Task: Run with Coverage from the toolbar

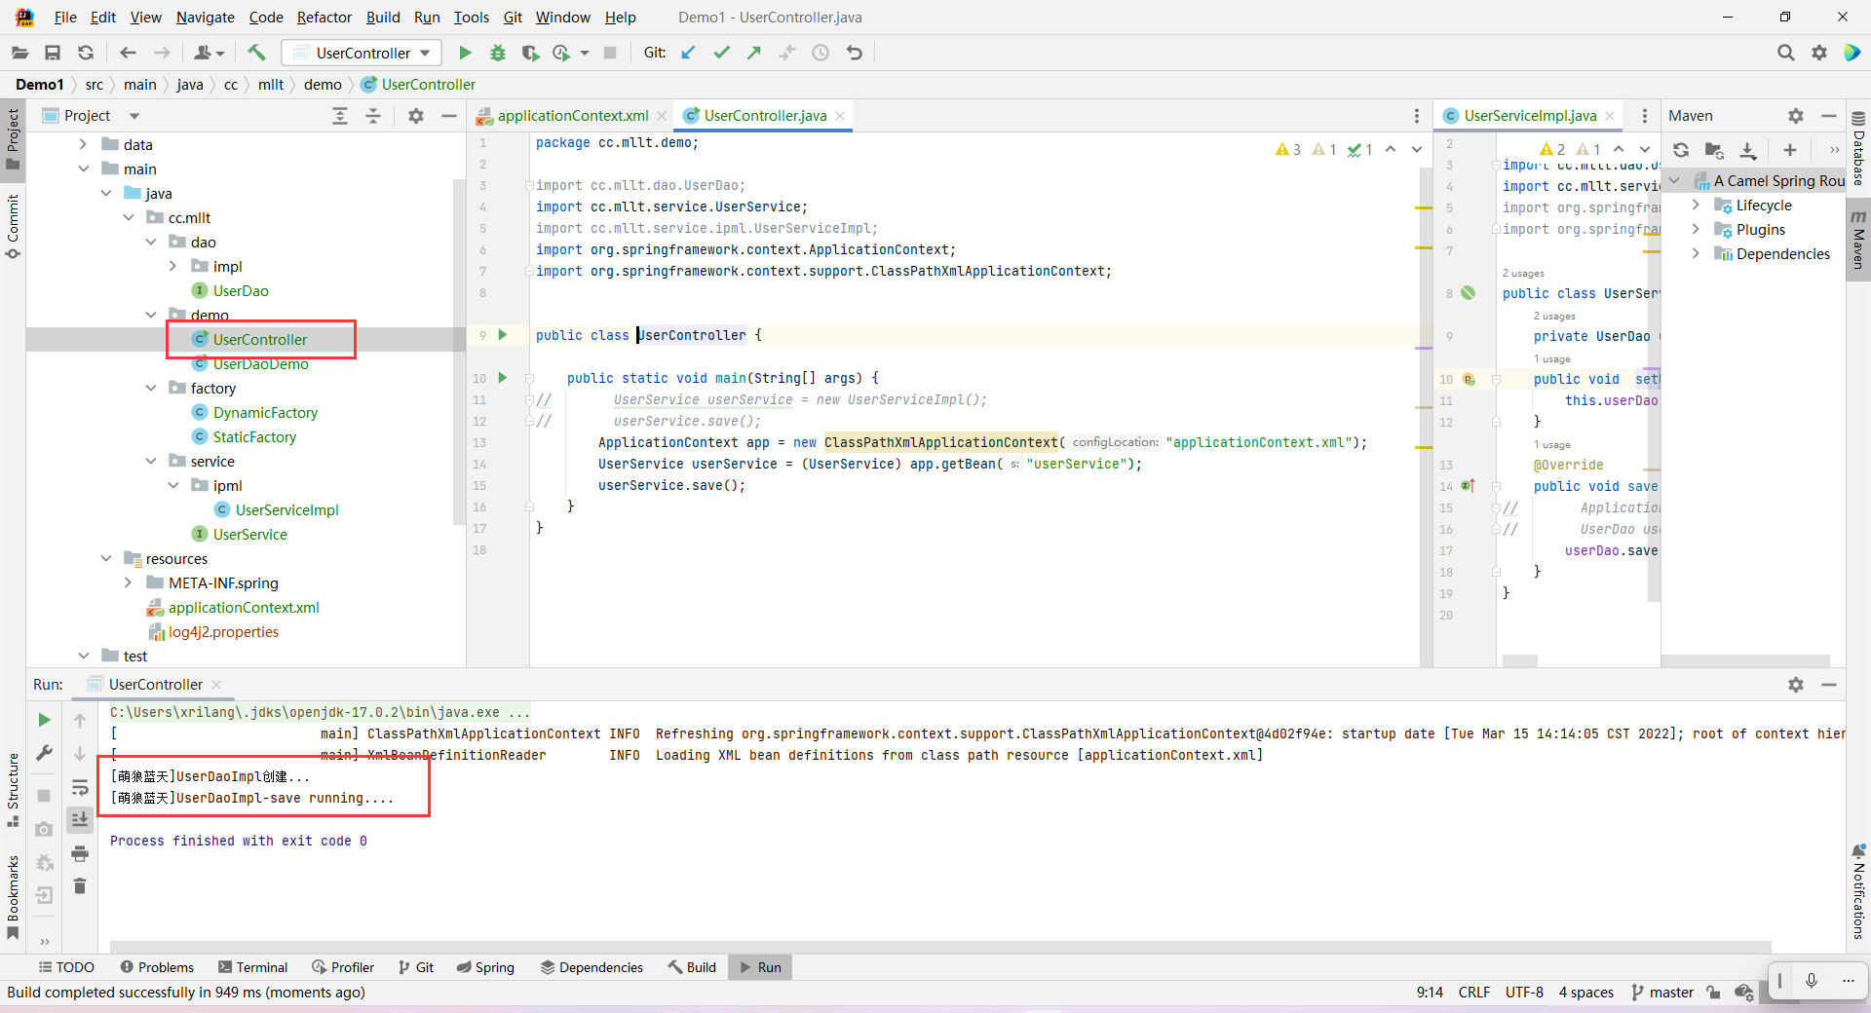Action: point(530,53)
